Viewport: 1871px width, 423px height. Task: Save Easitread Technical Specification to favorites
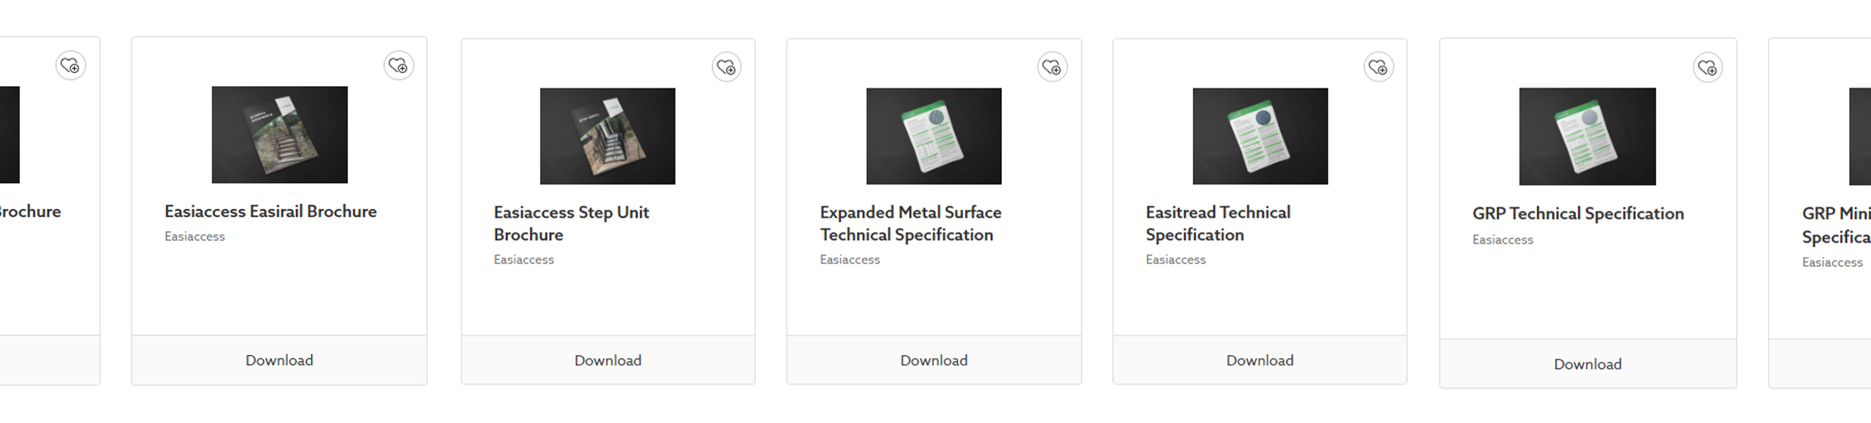pos(1378,68)
